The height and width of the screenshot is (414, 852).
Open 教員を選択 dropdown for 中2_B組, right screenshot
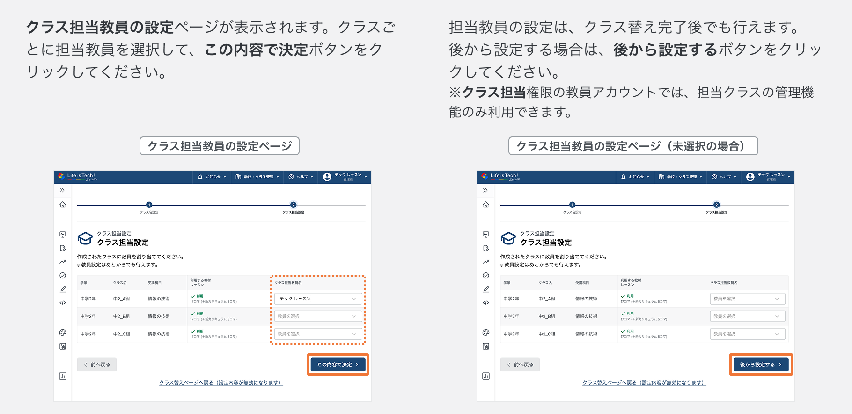pyautogui.click(x=747, y=316)
